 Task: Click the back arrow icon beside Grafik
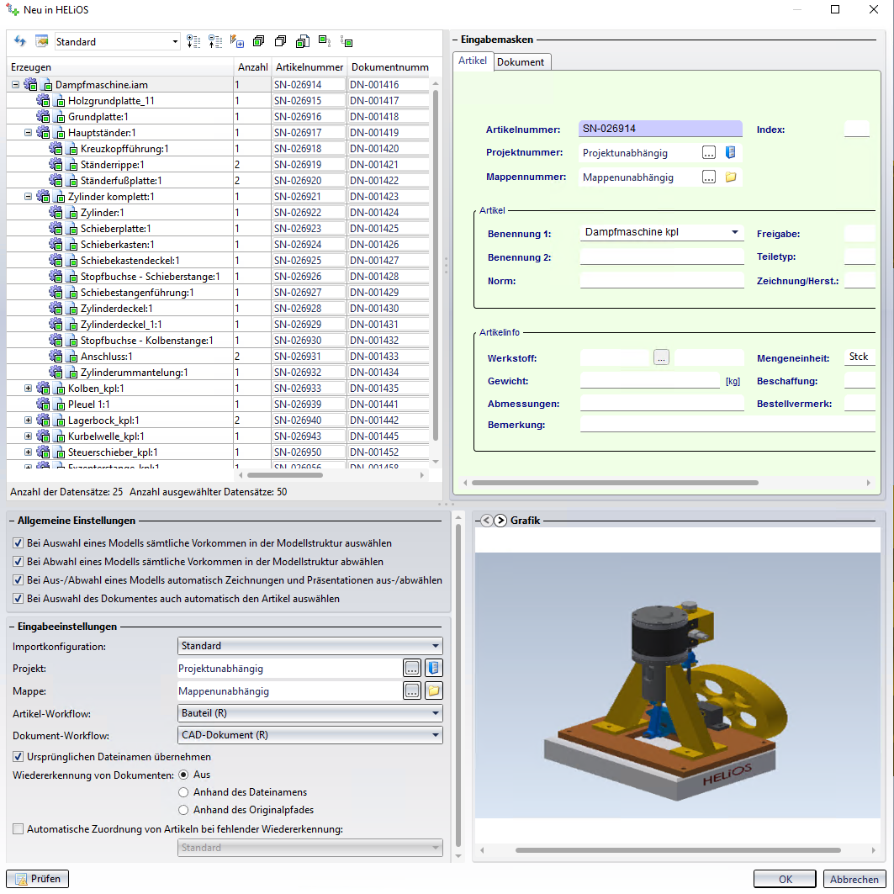[486, 521]
